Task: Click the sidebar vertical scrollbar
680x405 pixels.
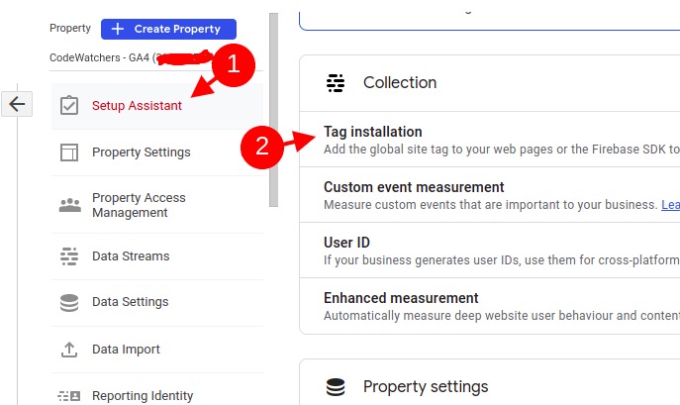Action: pyautogui.click(x=273, y=110)
